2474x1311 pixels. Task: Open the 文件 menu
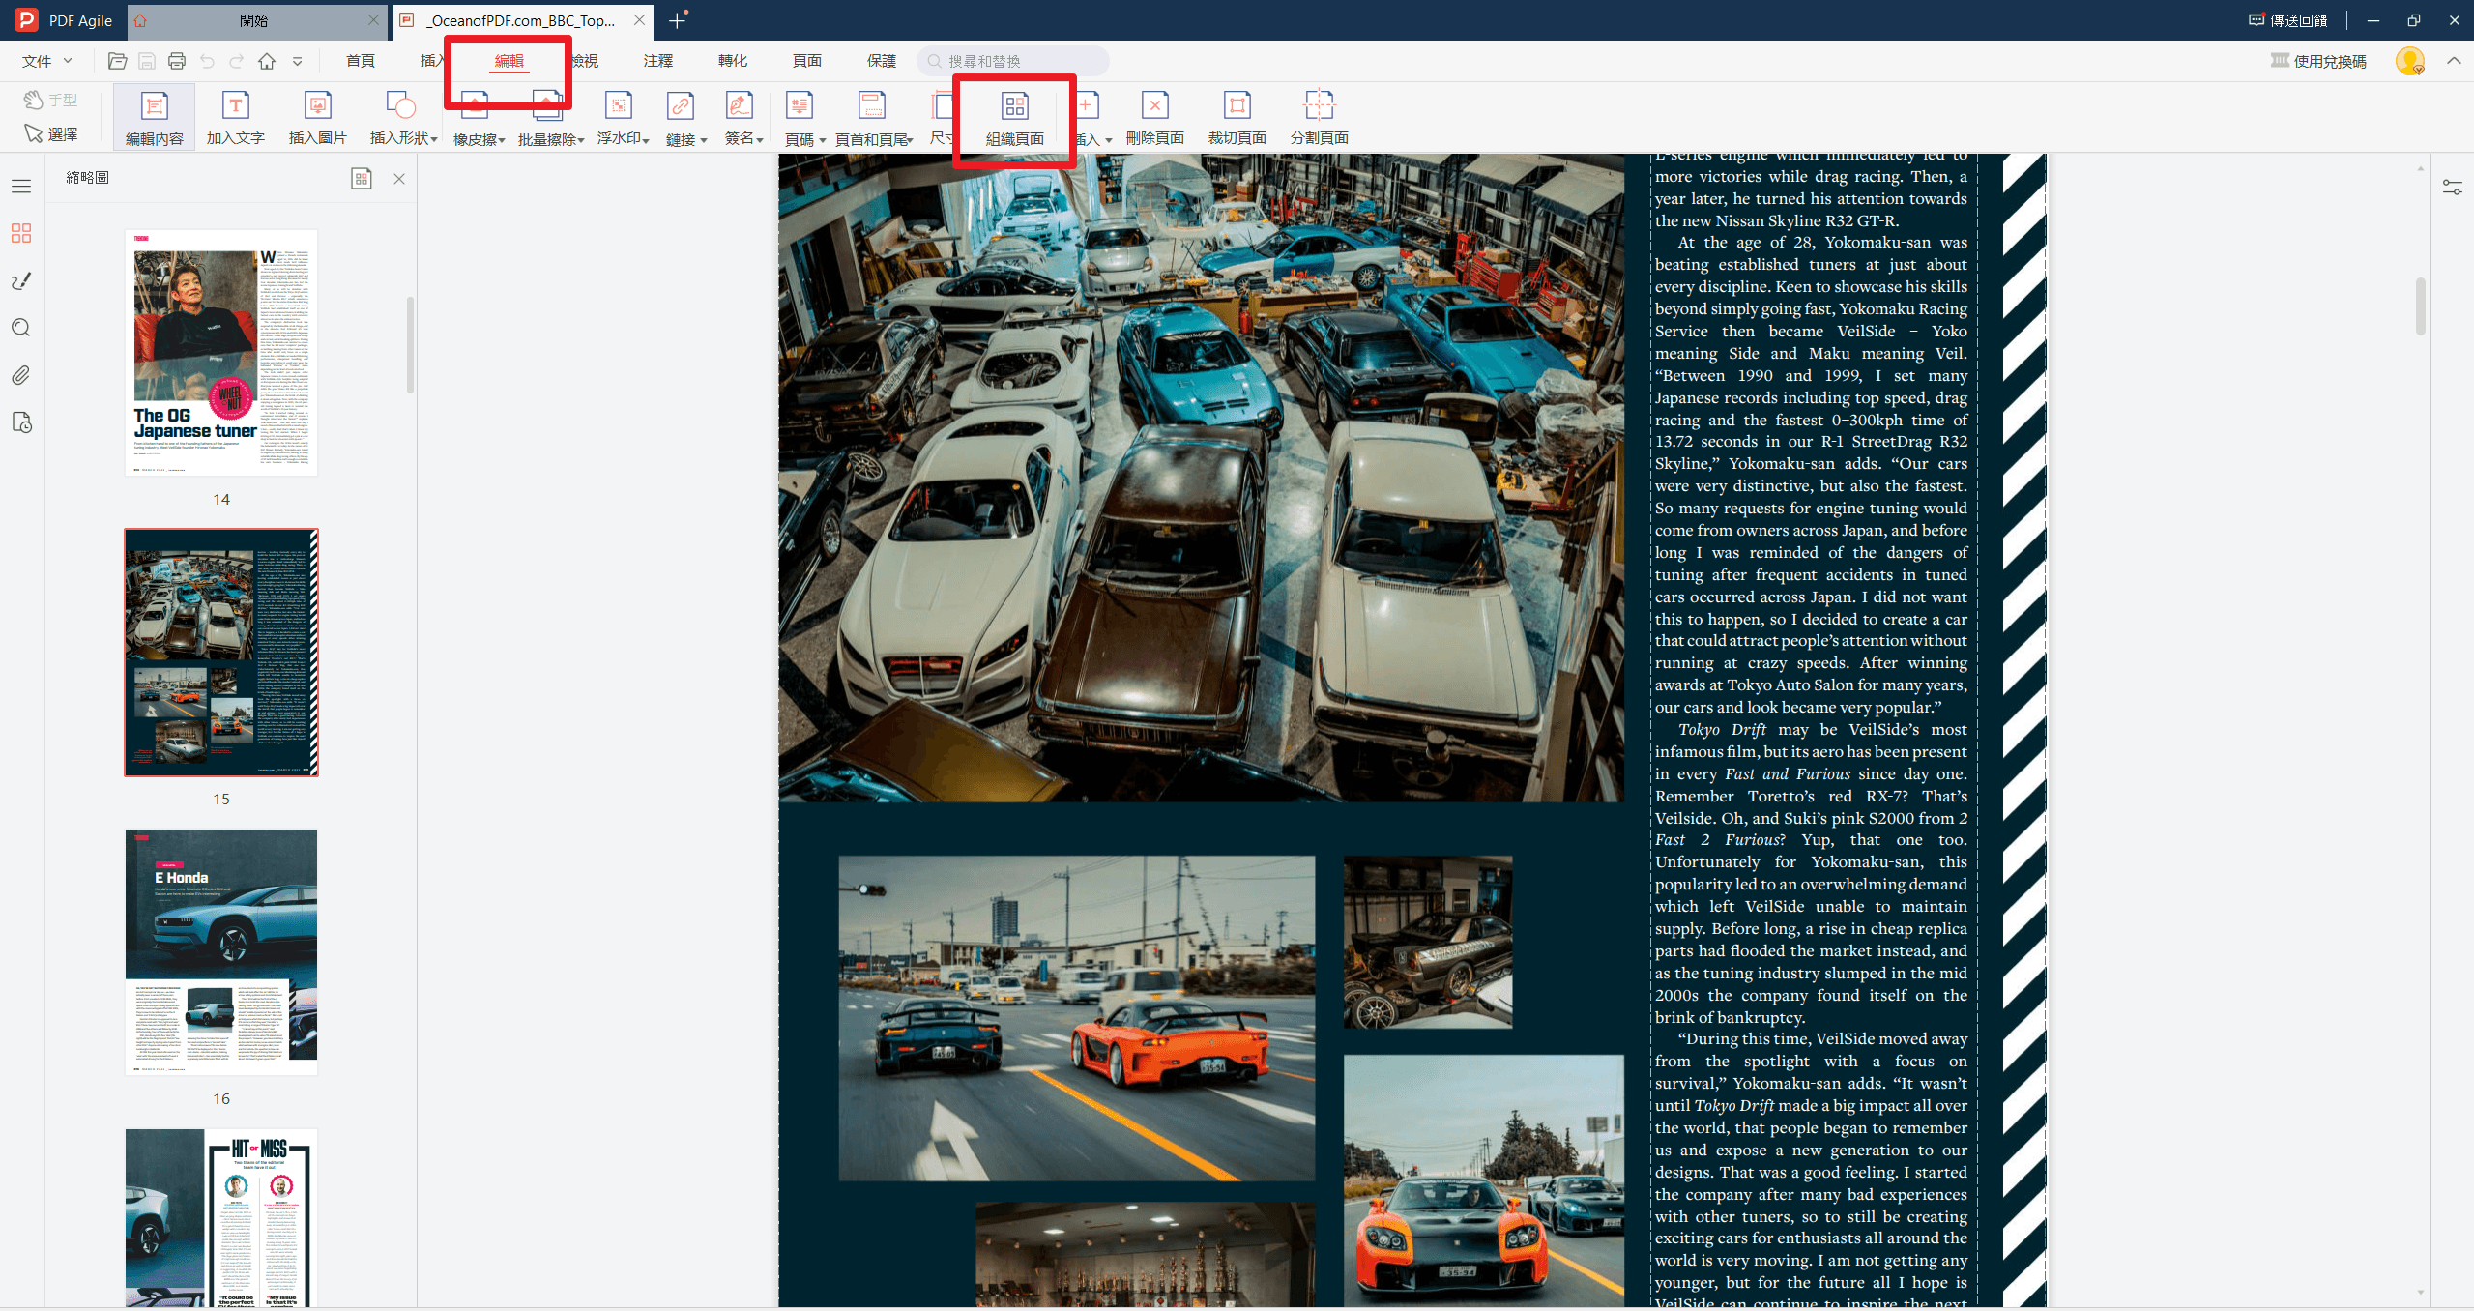(x=46, y=61)
